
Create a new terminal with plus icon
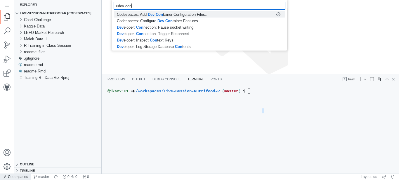[360, 79]
